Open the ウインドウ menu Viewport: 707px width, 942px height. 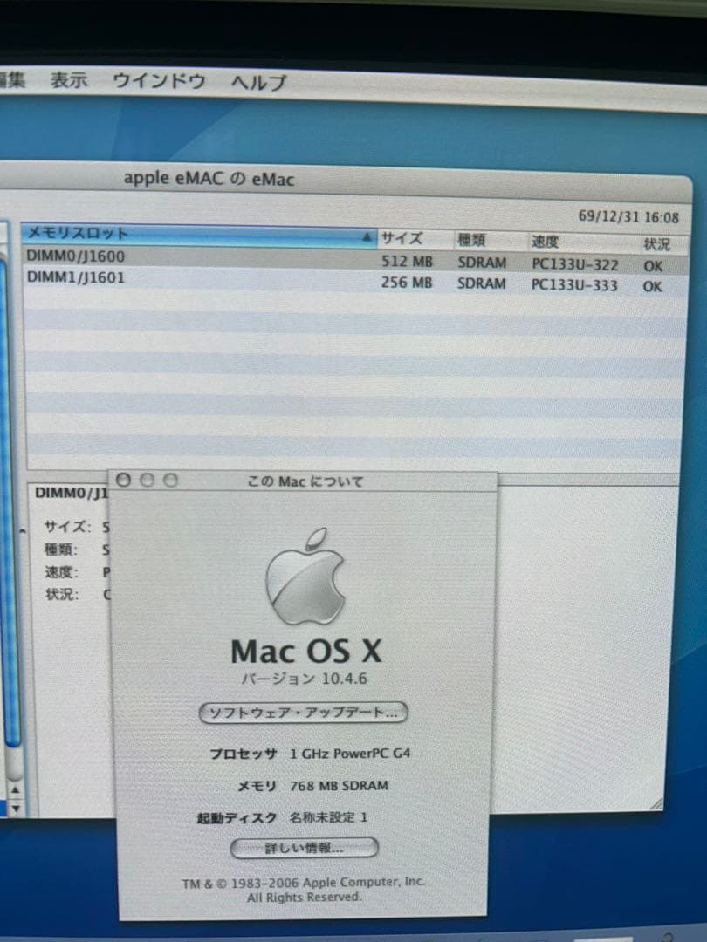[160, 80]
